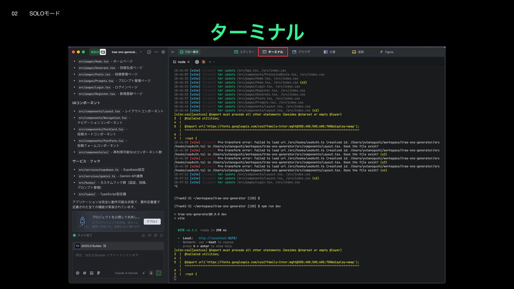Open the localhost:5173 link in terminal
514x289 pixels.
click(217, 238)
